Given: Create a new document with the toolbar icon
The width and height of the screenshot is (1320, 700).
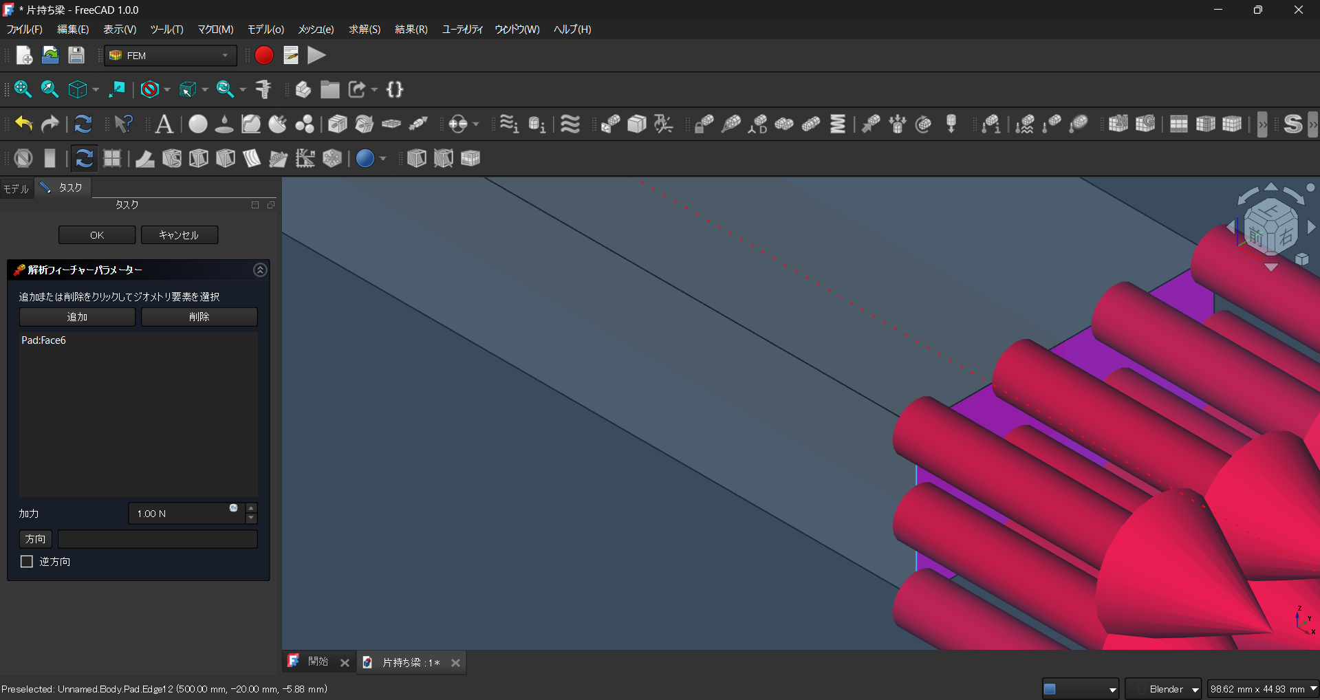Looking at the screenshot, I should coord(24,55).
